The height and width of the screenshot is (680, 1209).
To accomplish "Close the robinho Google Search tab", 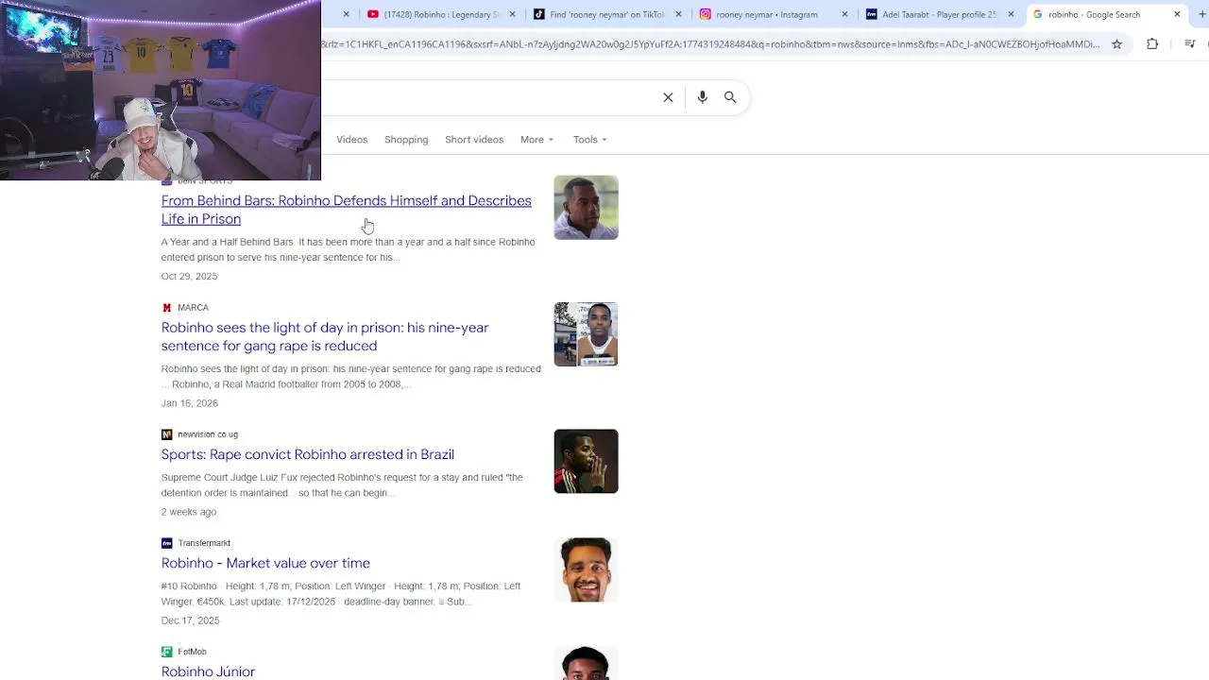I will pos(1177,14).
